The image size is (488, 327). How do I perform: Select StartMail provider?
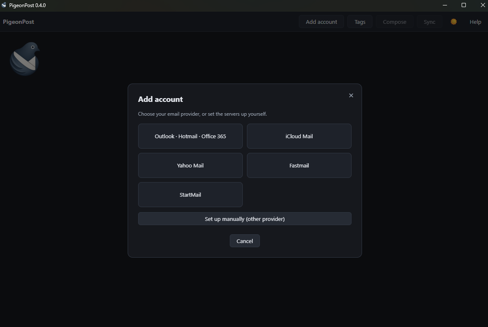pos(190,194)
